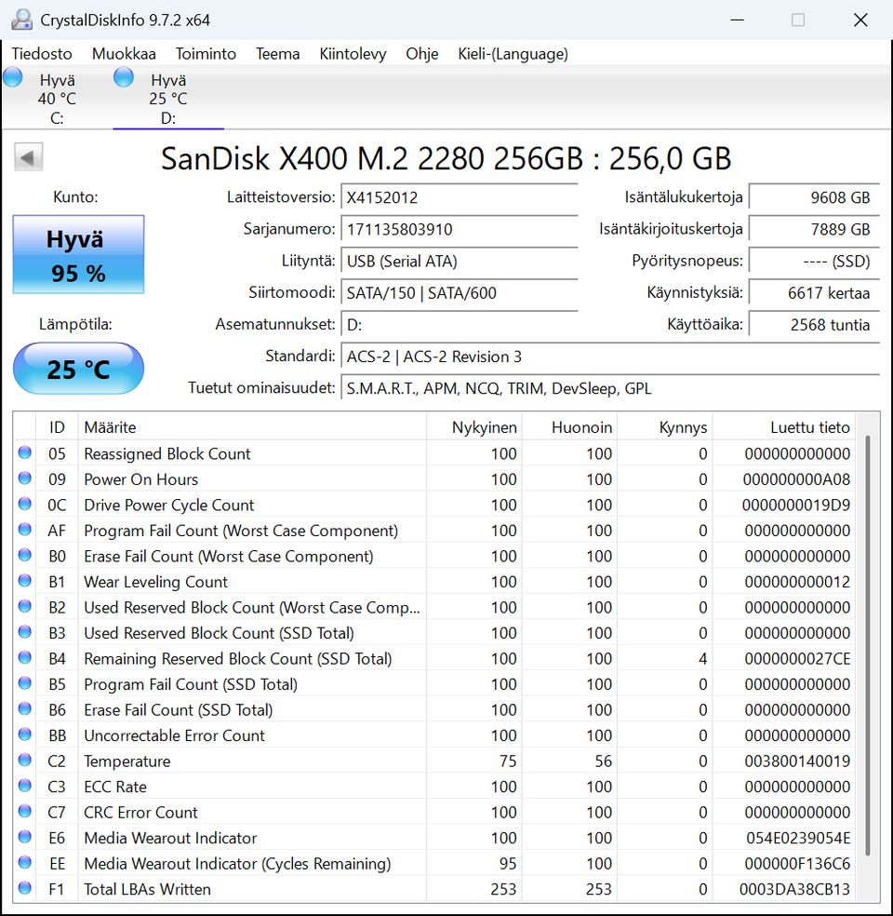Open the Tiedosto menu

pos(42,54)
